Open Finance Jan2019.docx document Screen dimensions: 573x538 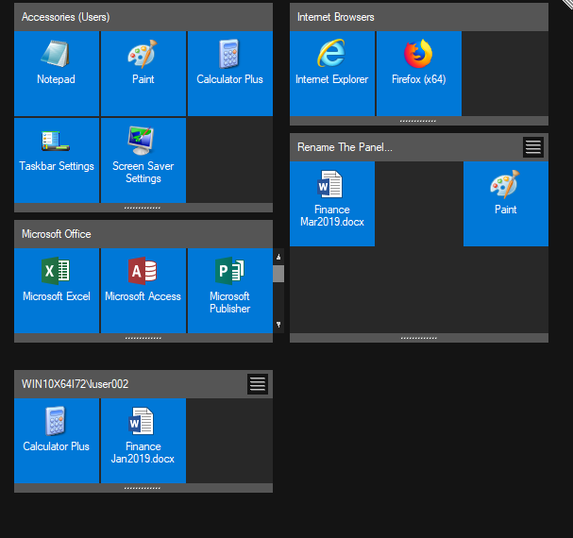click(x=143, y=438)
